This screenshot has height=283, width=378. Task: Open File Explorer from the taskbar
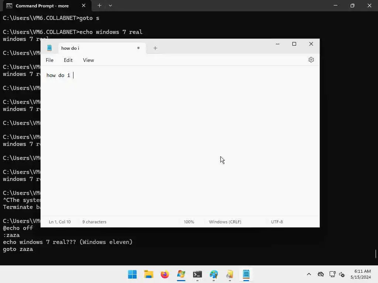point(149,274)
